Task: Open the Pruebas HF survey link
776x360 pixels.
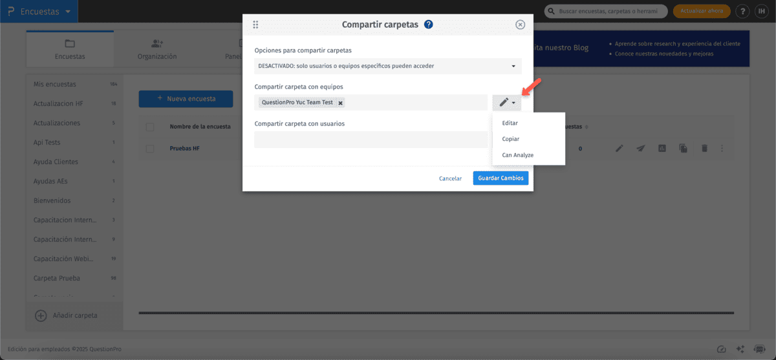Action: (x=185, y=149)
